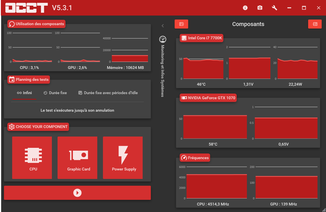Click the info icon in title bar

pyautogui.click(x=245, y=8)
